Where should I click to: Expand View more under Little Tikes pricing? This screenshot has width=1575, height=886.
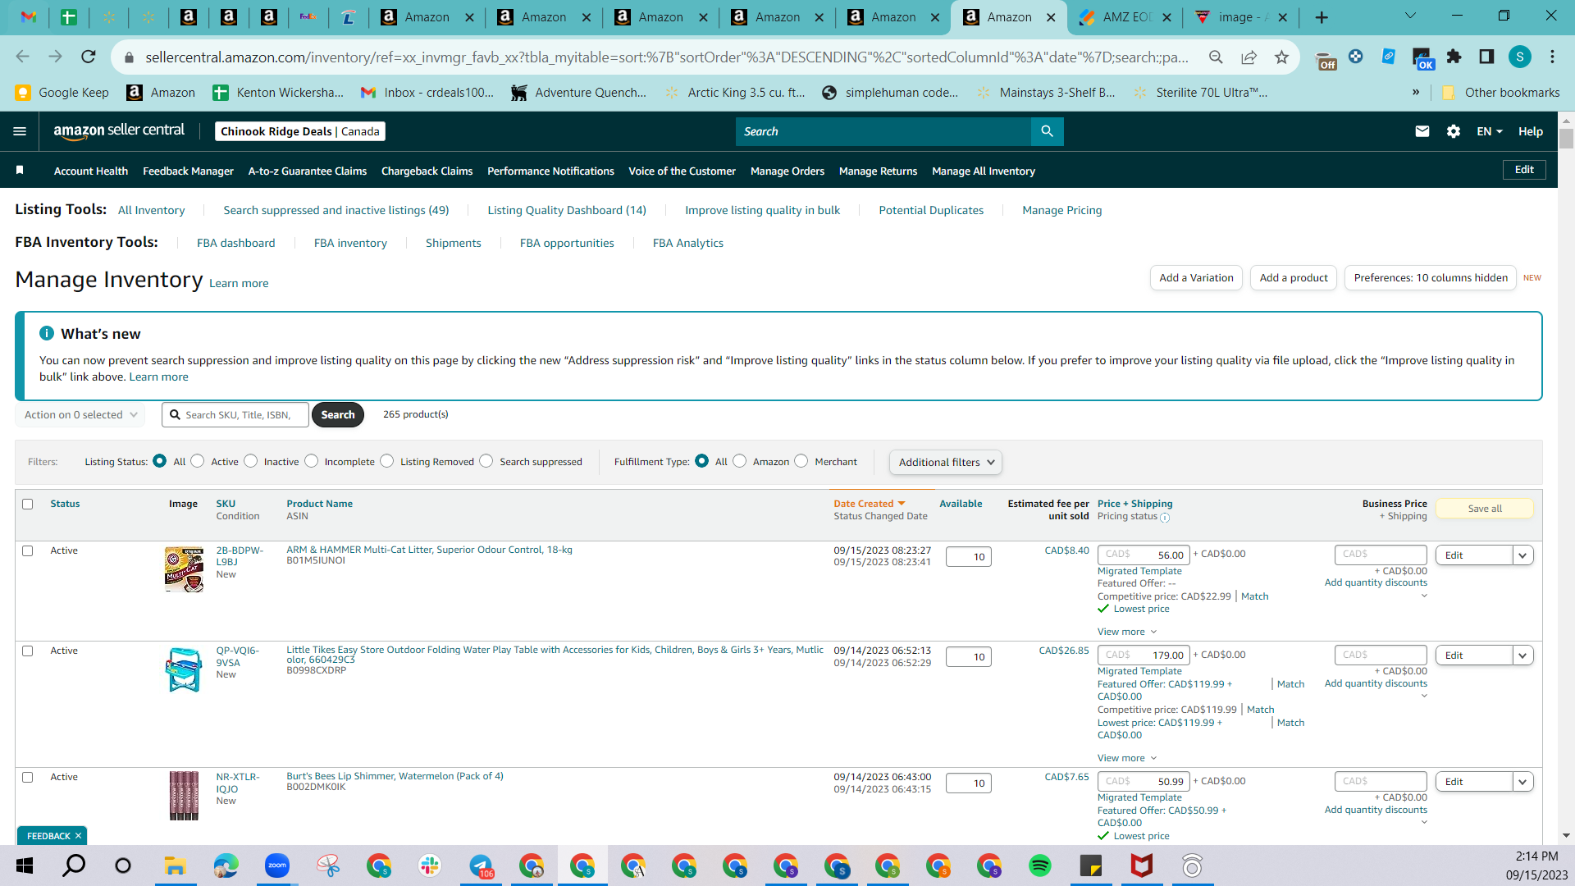1127,758
